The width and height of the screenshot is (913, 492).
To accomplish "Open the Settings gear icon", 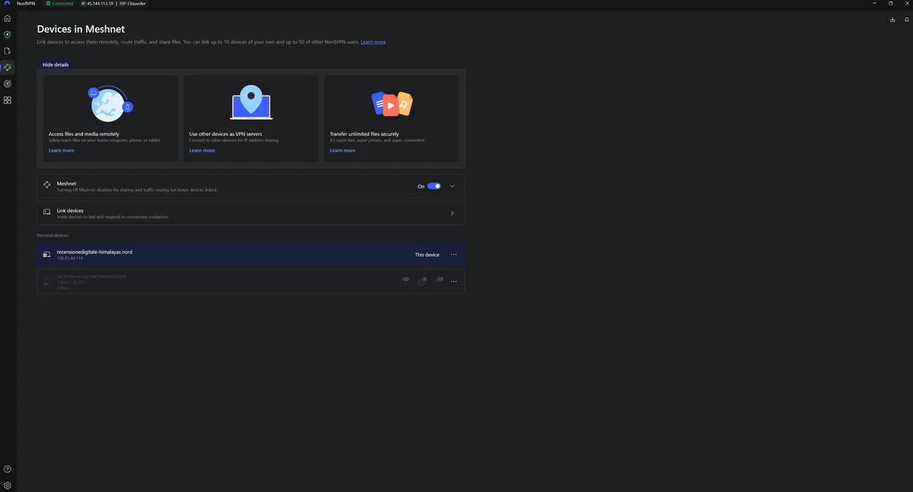I will tap(8, 485).
